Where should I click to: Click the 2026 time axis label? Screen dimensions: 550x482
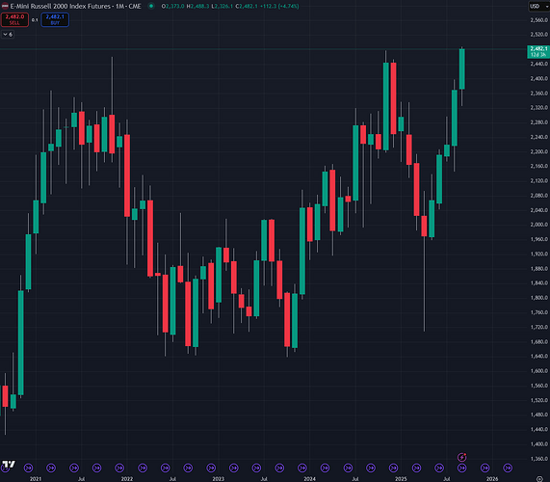pos(492,479)
